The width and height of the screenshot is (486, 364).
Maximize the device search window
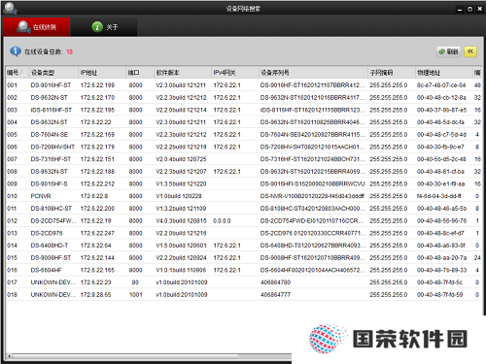[x=469, y=9]
